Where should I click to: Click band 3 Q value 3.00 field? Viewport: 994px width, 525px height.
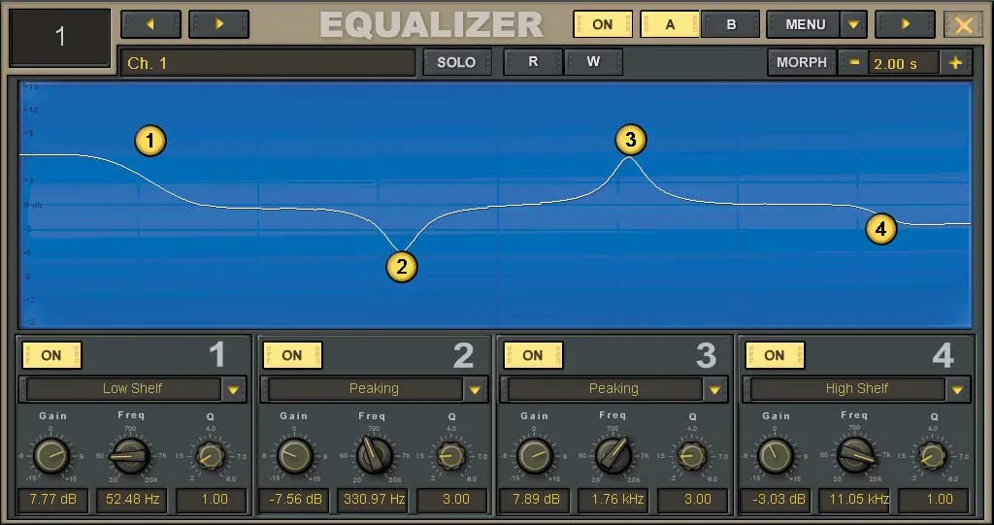693,500
